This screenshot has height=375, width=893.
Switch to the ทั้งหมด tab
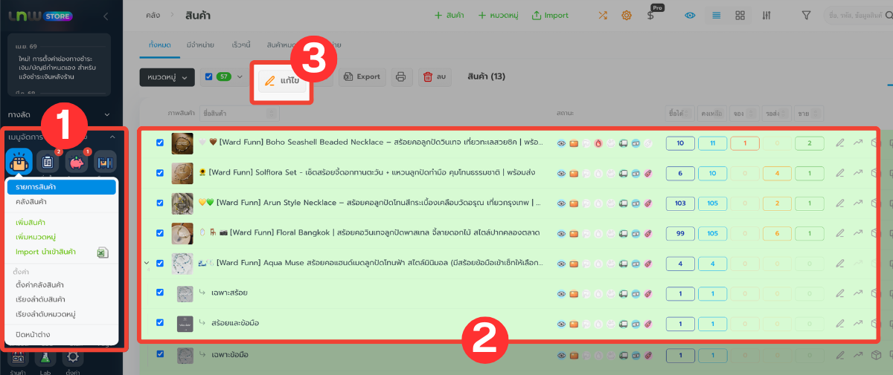pos(160,45)
